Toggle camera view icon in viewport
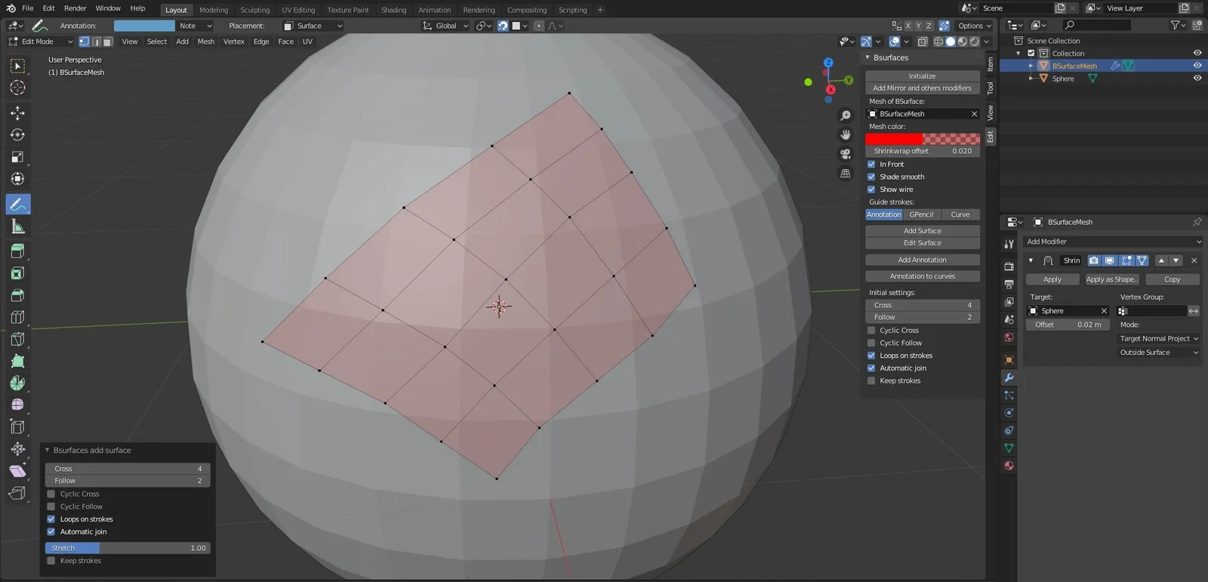The image size is (1208, 582). [846, 154]
